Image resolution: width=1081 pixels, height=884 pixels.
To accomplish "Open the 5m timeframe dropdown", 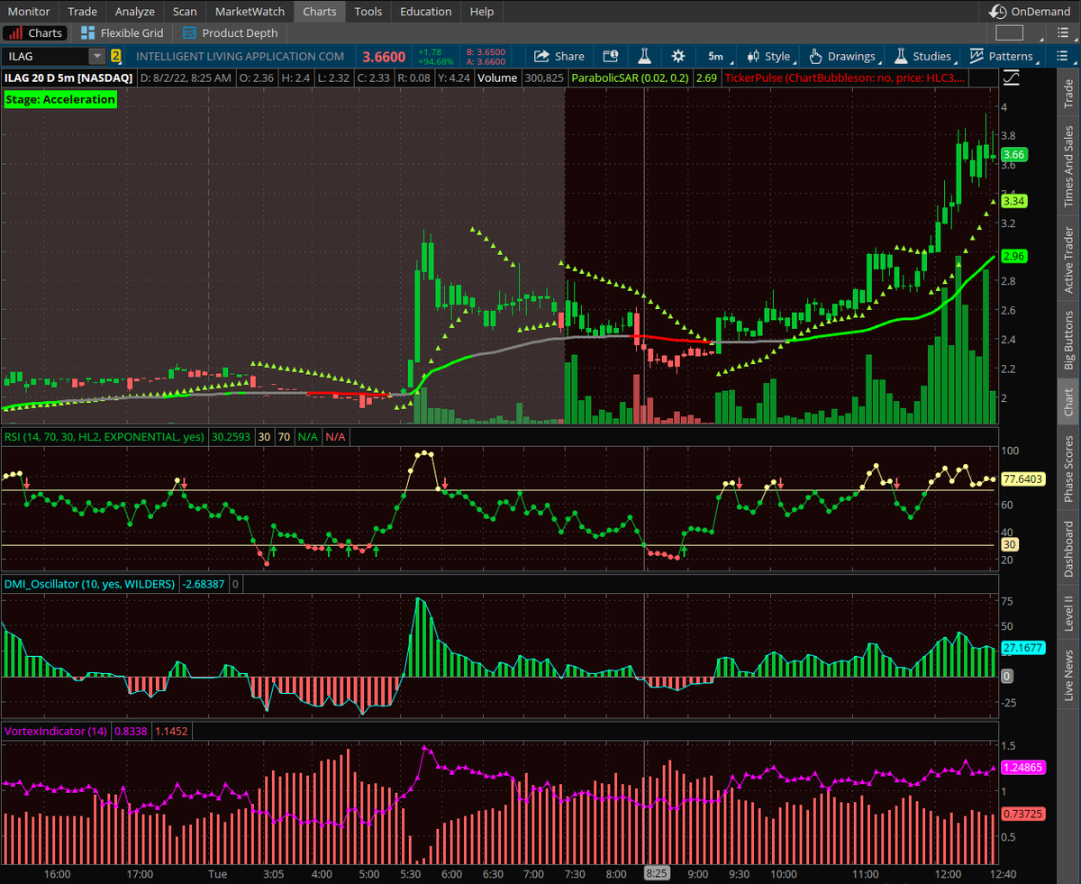I will 716,56.
